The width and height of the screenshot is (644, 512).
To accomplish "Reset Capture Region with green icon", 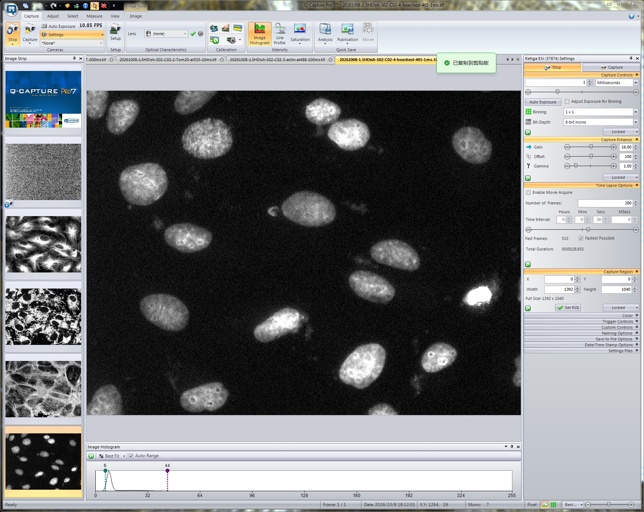I will (528, 308).
